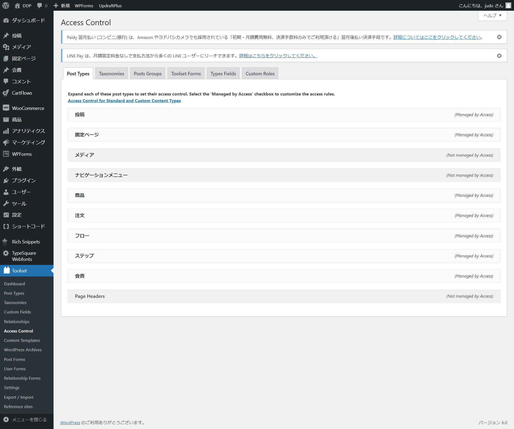Click the WordPress logo icon
514x429 pixels.
tap(6, 6)
